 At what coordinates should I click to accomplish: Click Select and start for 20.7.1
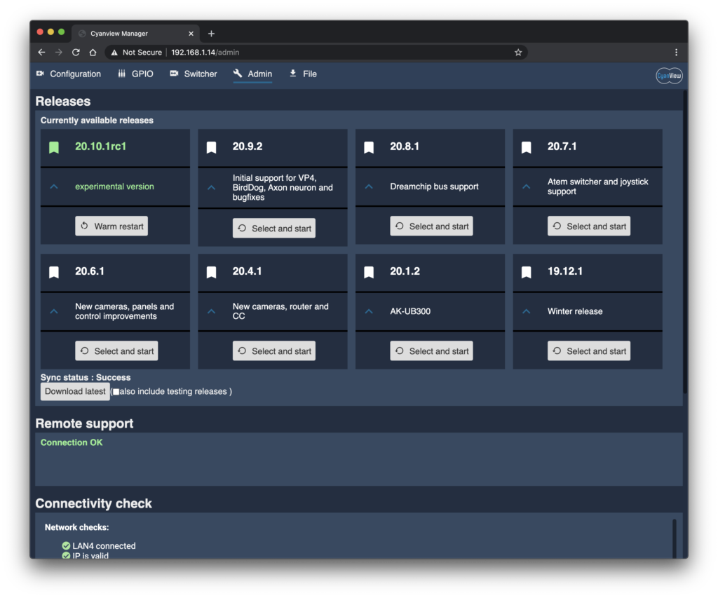pyautogui.click(x=589, y=226)
